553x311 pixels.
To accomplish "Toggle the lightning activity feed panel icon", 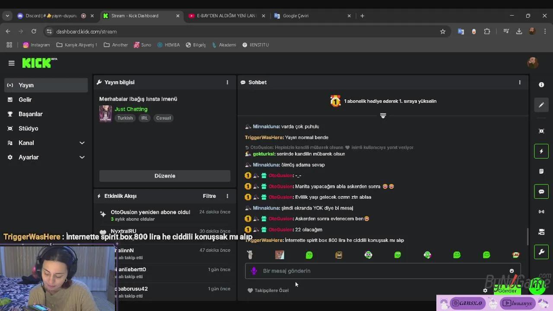I will coord(541,151).
